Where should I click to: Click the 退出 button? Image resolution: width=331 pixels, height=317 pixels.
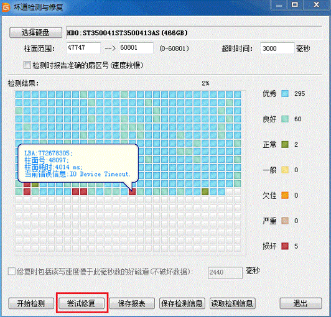301,303
